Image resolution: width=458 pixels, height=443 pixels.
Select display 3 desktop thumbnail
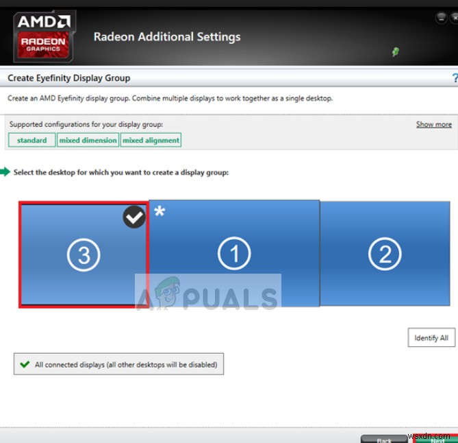click(84, 254)
